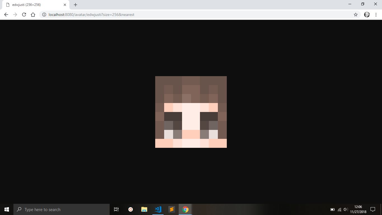Screen dimensions: 382x215
Task: Open the Start menu
Action: click(6, 209)
